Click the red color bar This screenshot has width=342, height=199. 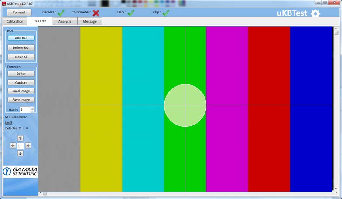269,109
